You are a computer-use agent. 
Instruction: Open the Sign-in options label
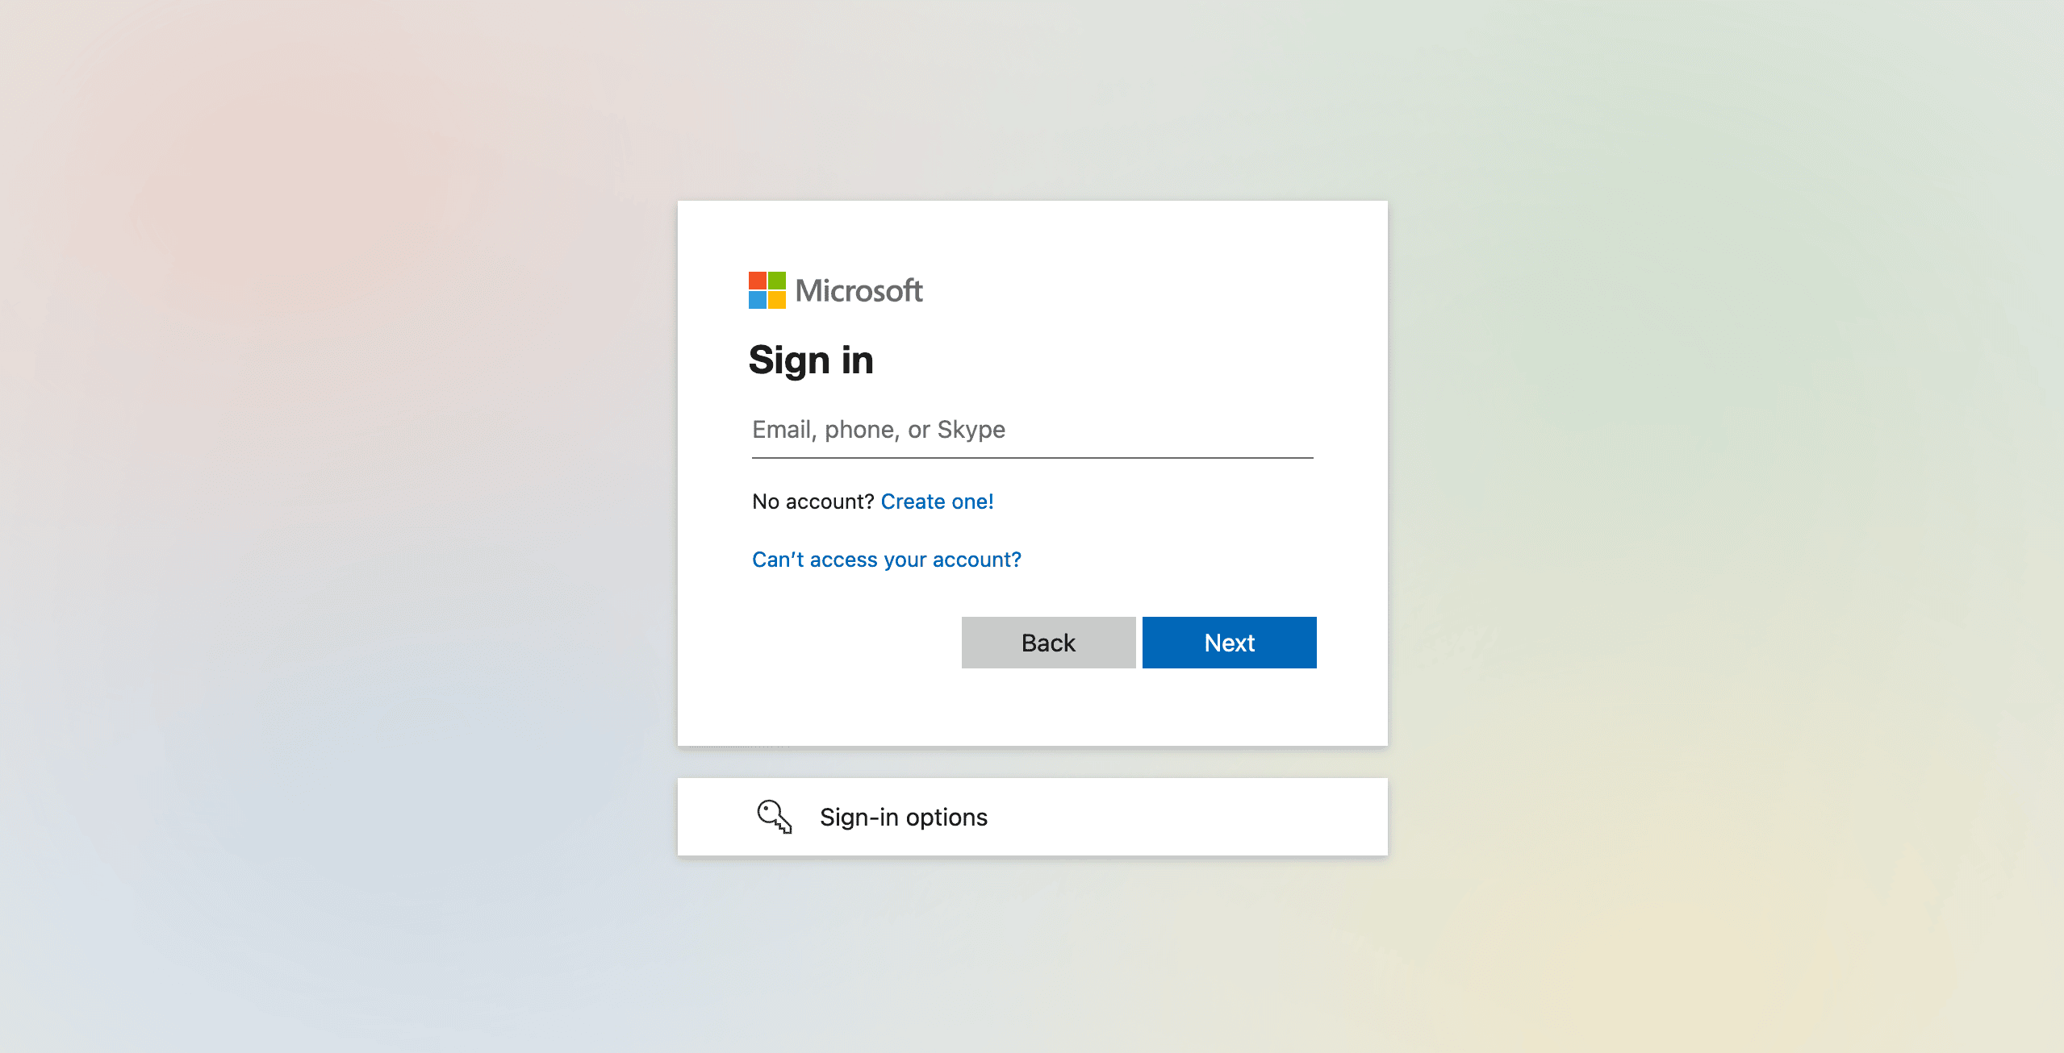(x=903, y=817)
